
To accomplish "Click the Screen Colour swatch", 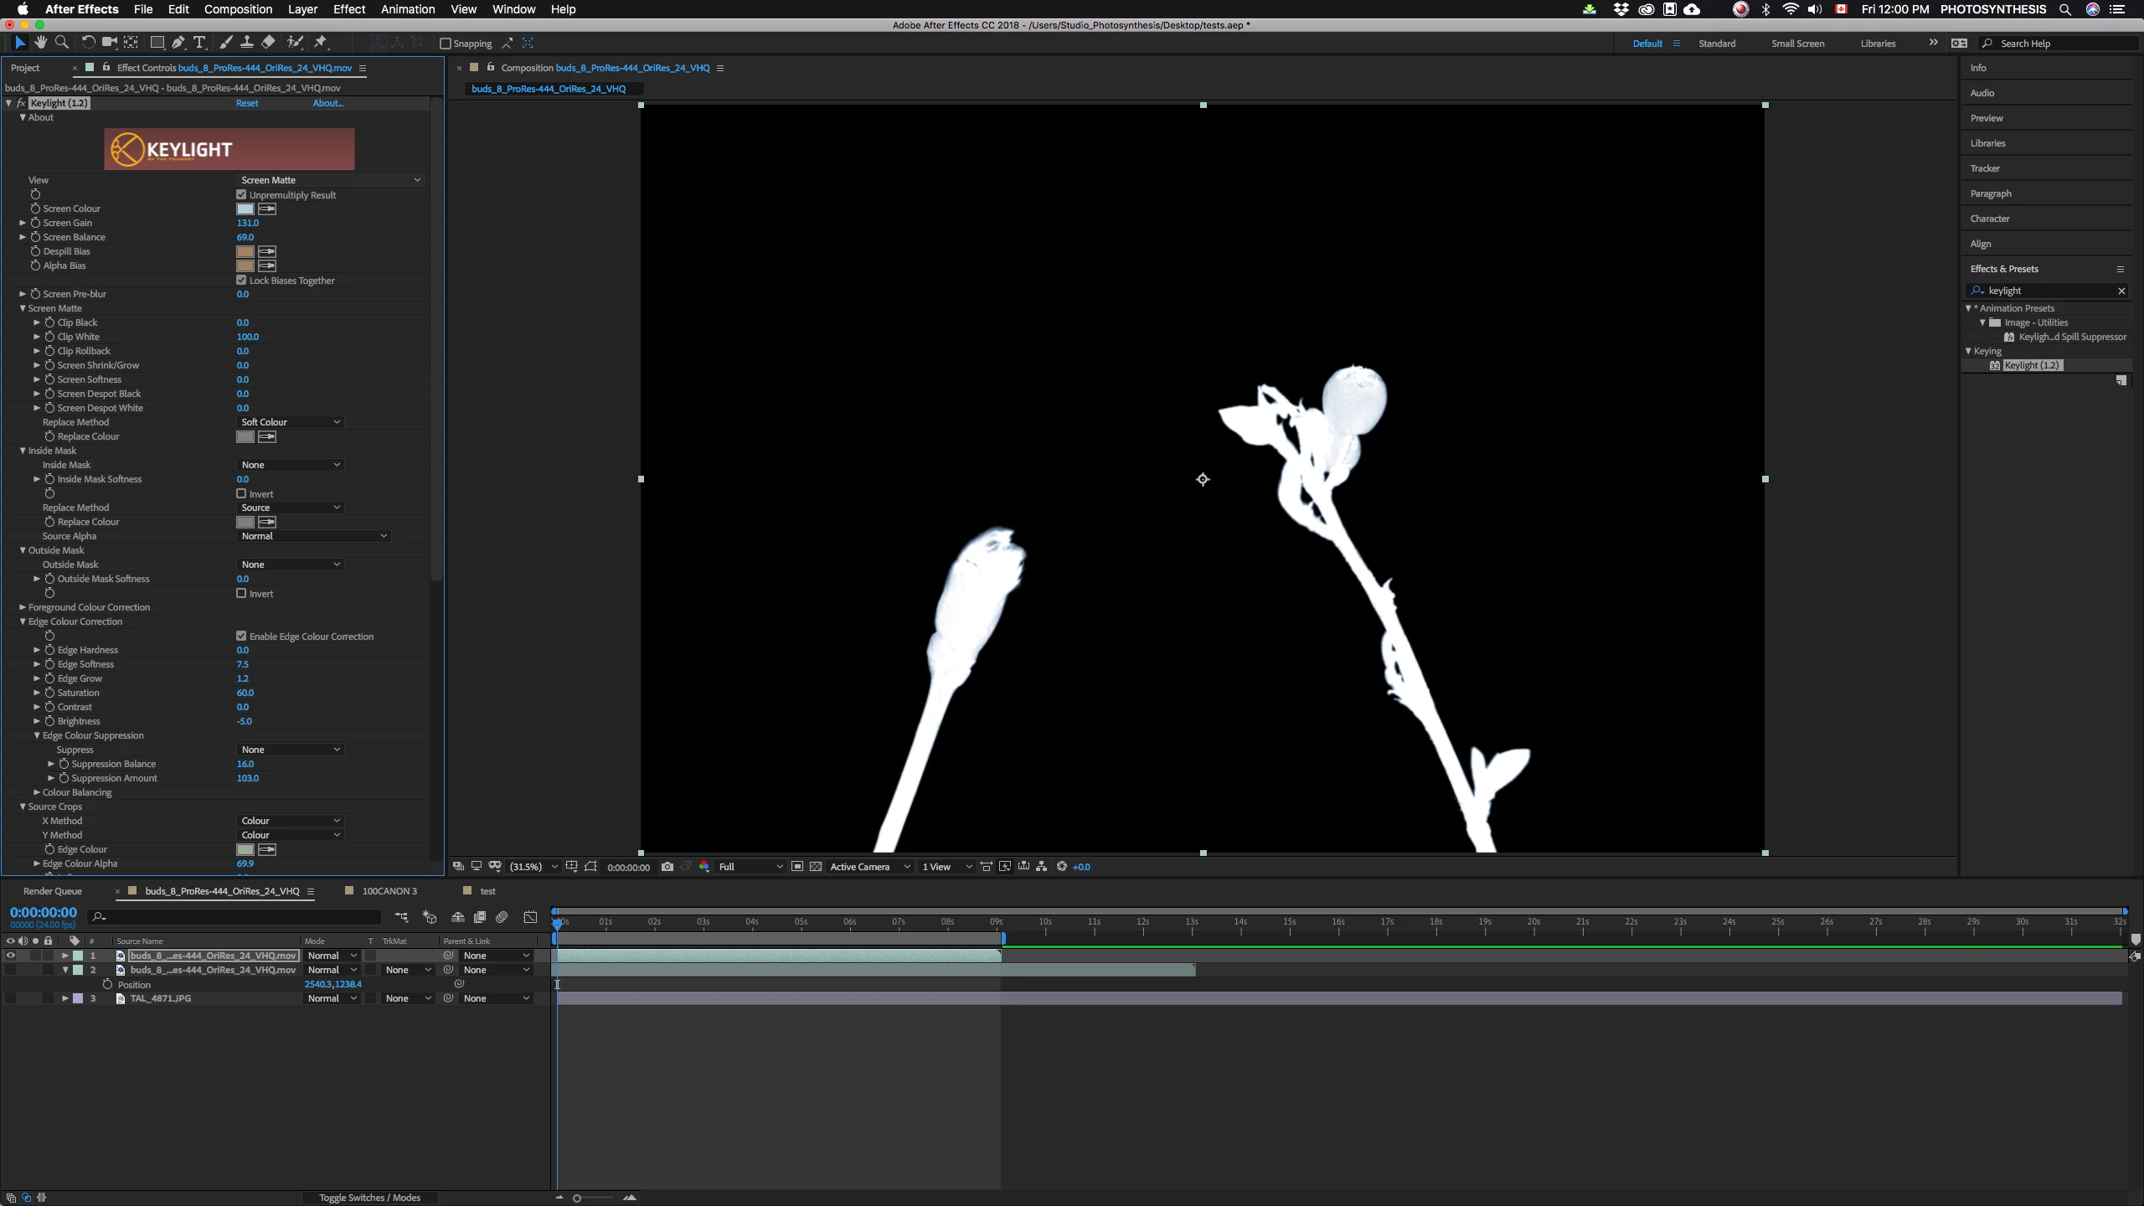I will (245, 209).
